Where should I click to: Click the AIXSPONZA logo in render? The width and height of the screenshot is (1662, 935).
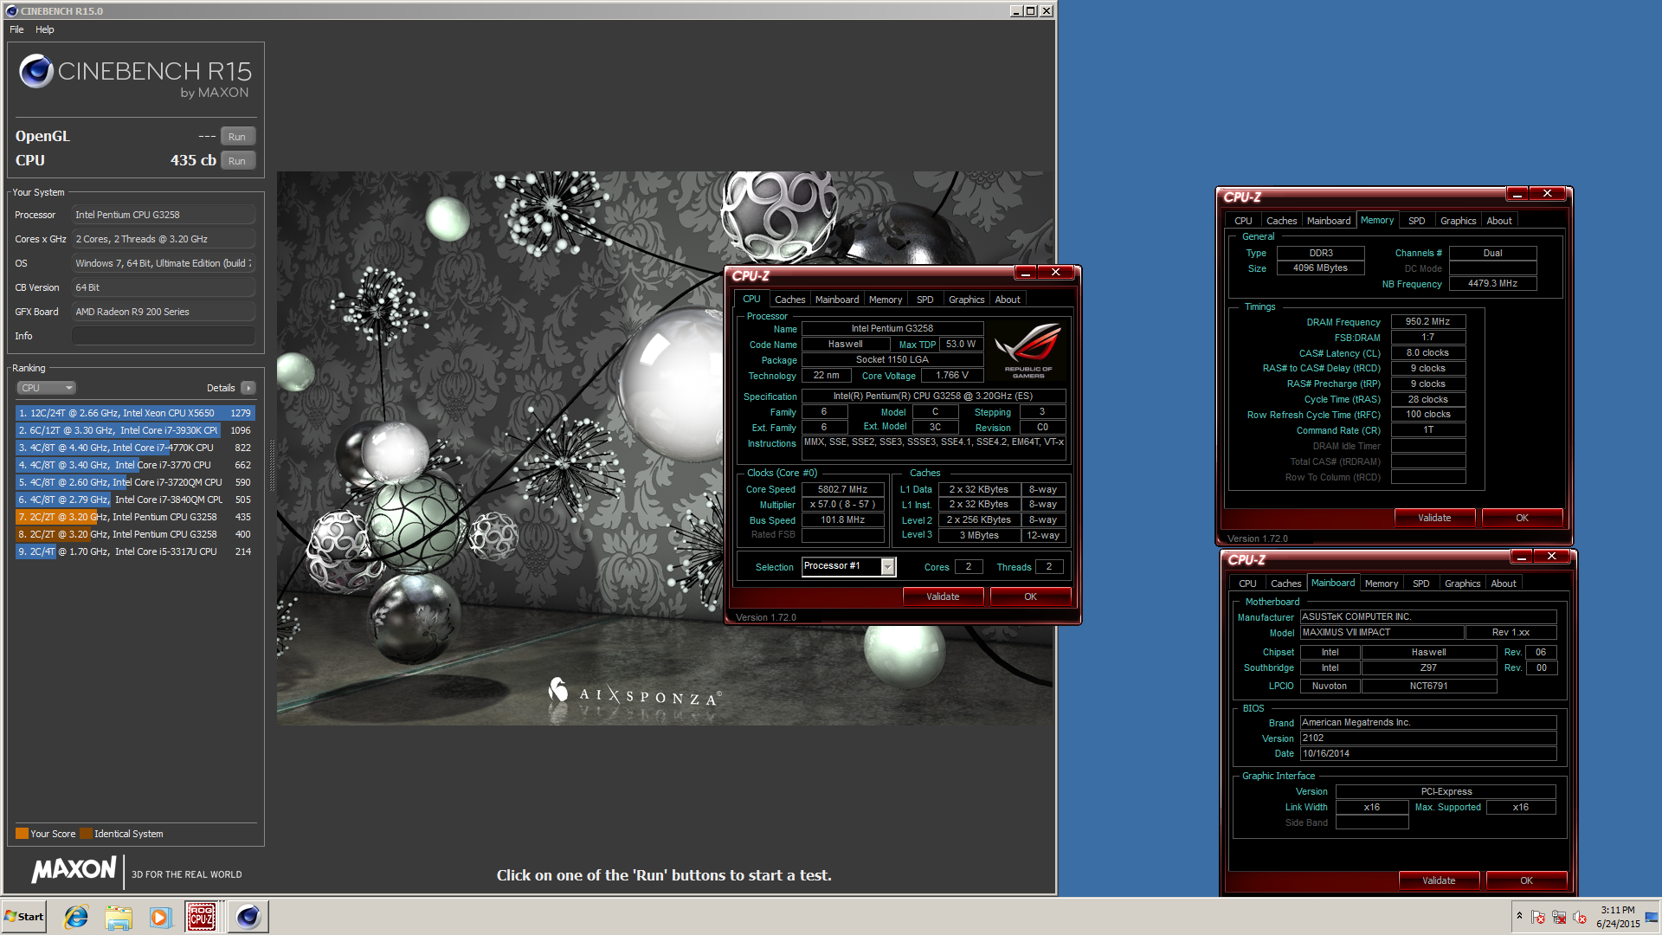click(x=635, y=693)
